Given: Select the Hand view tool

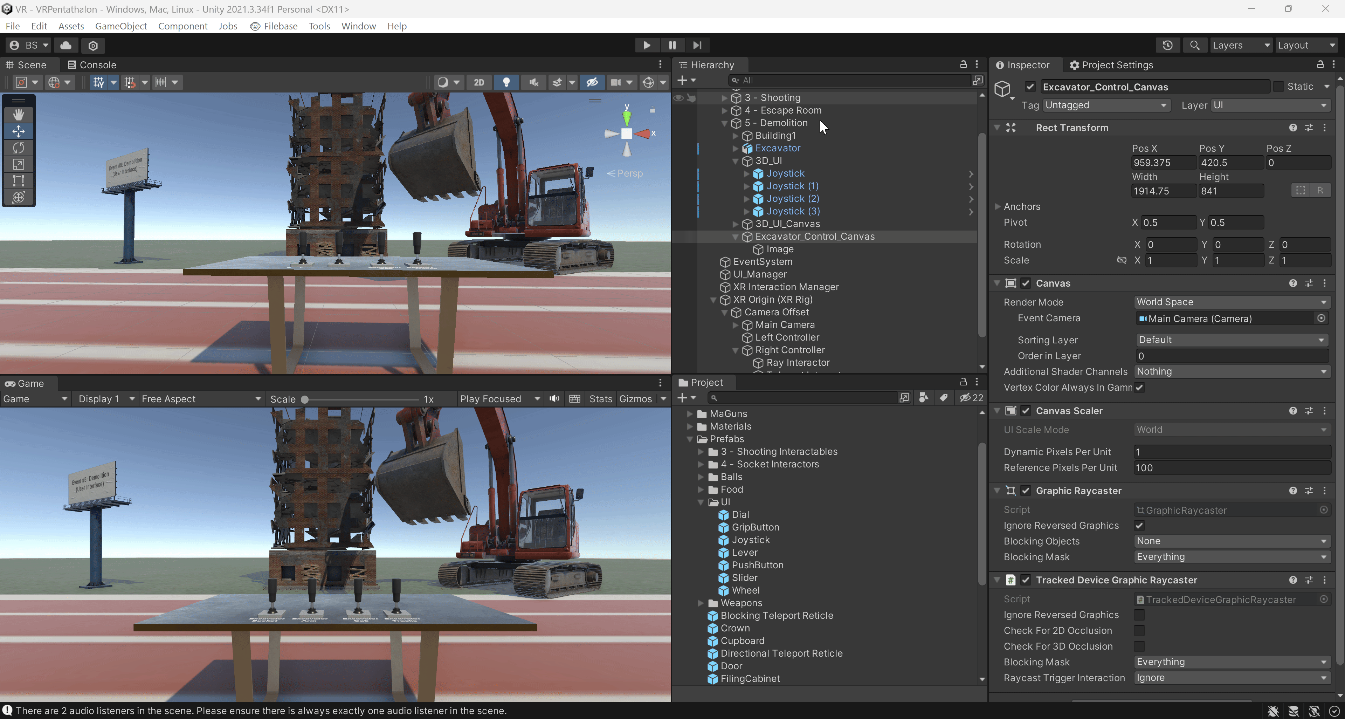Looking at the screenshot, I should [18, 114].
